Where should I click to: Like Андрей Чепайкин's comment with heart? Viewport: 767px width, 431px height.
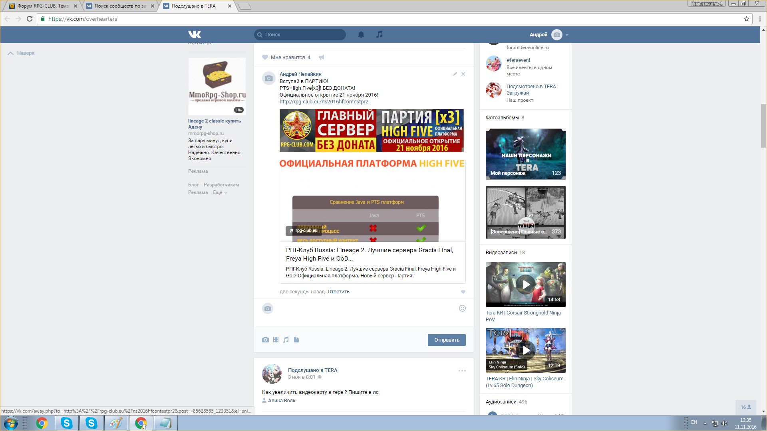[x=463, y=292]
